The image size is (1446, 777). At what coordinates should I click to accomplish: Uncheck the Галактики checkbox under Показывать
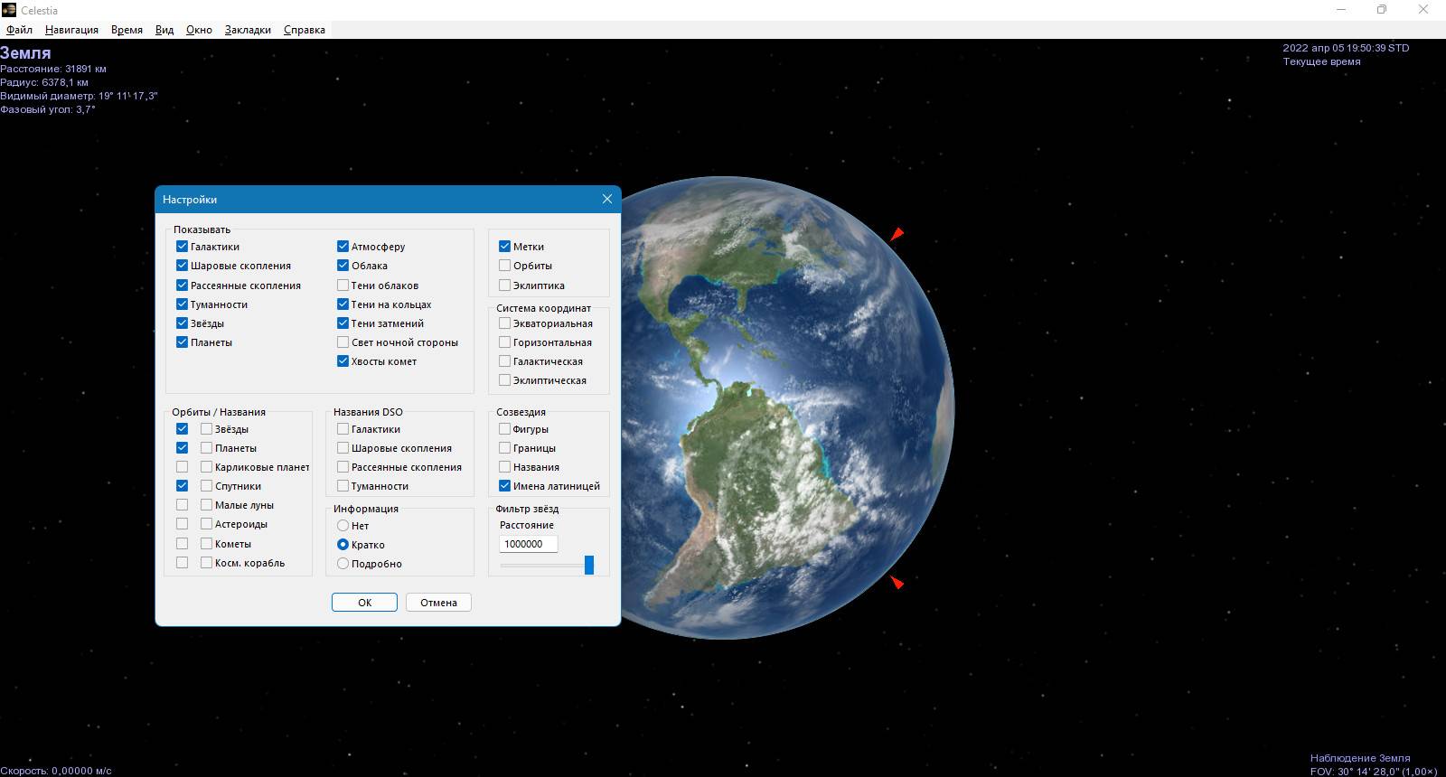[182, 246]
